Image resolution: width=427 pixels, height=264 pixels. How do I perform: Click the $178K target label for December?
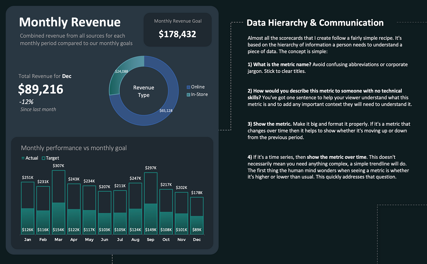(x=197, y=193)
